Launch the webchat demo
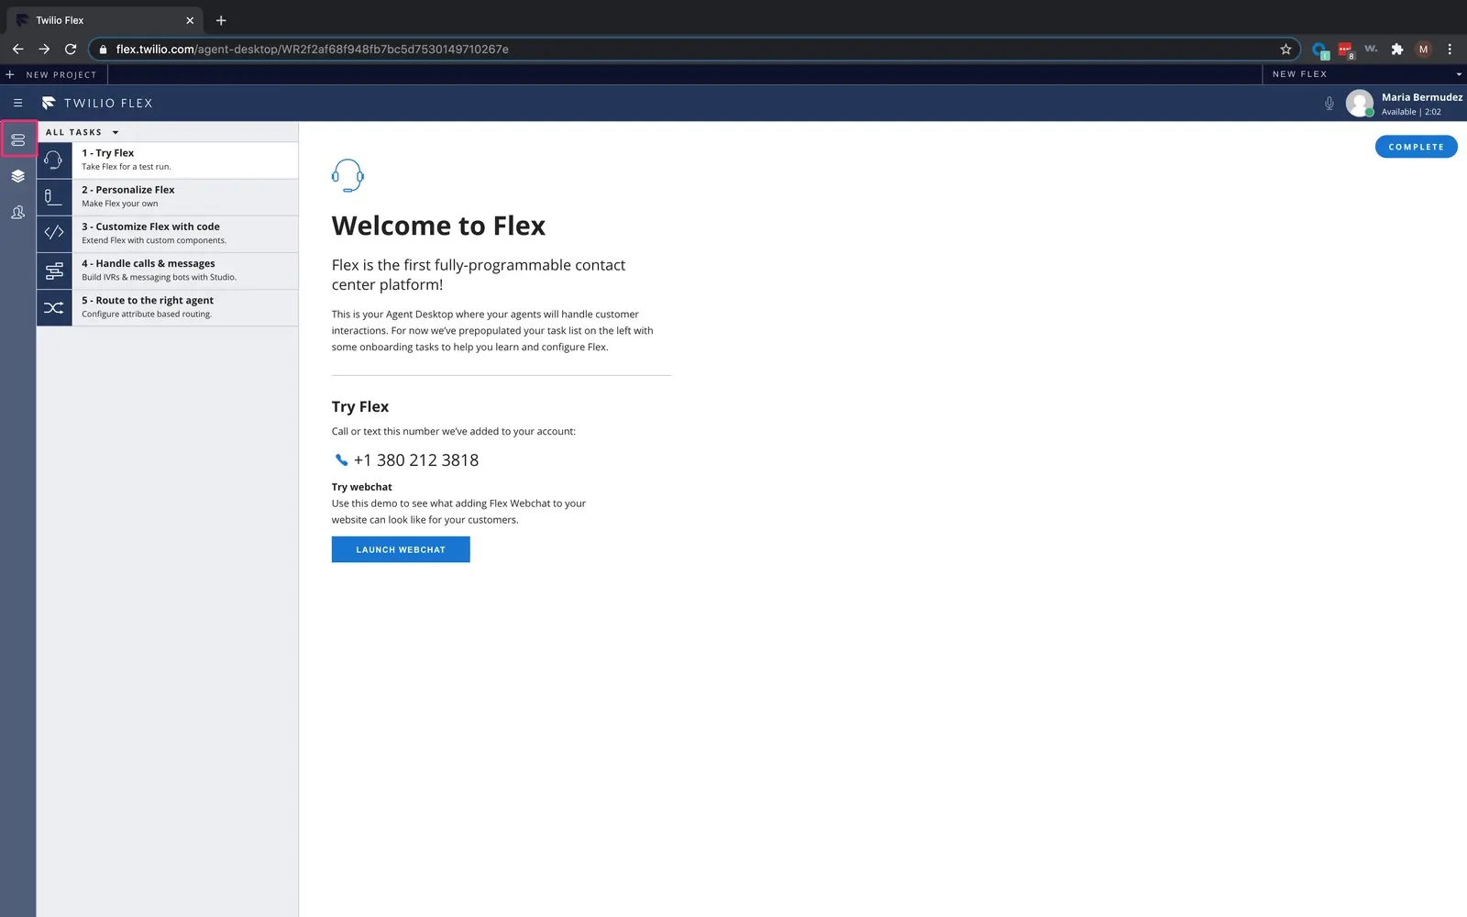The height and width of the screenshot is (917, 1467). [x=401, y=549]
